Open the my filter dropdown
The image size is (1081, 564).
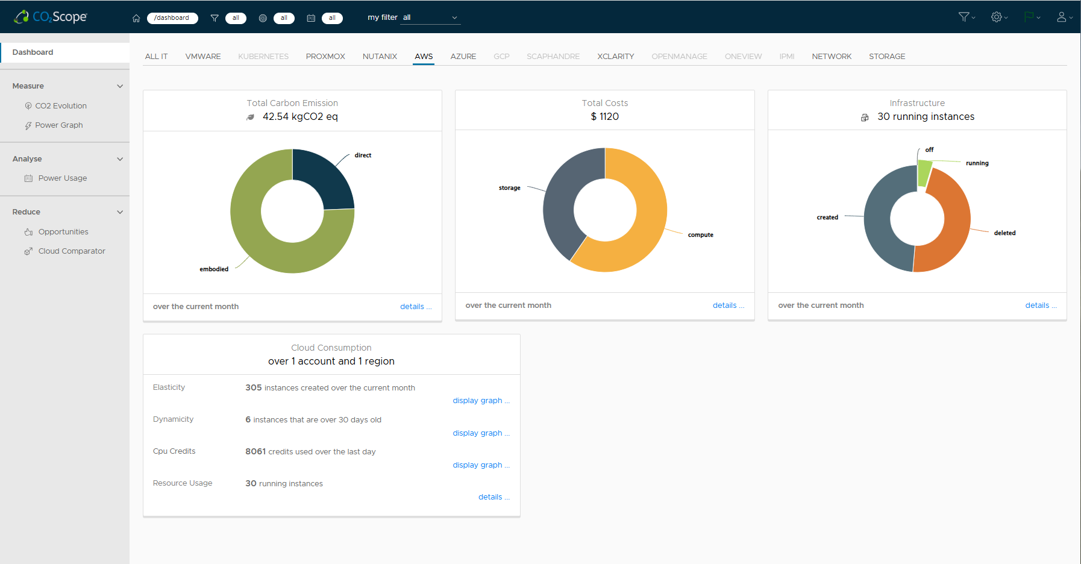[430, 17]
